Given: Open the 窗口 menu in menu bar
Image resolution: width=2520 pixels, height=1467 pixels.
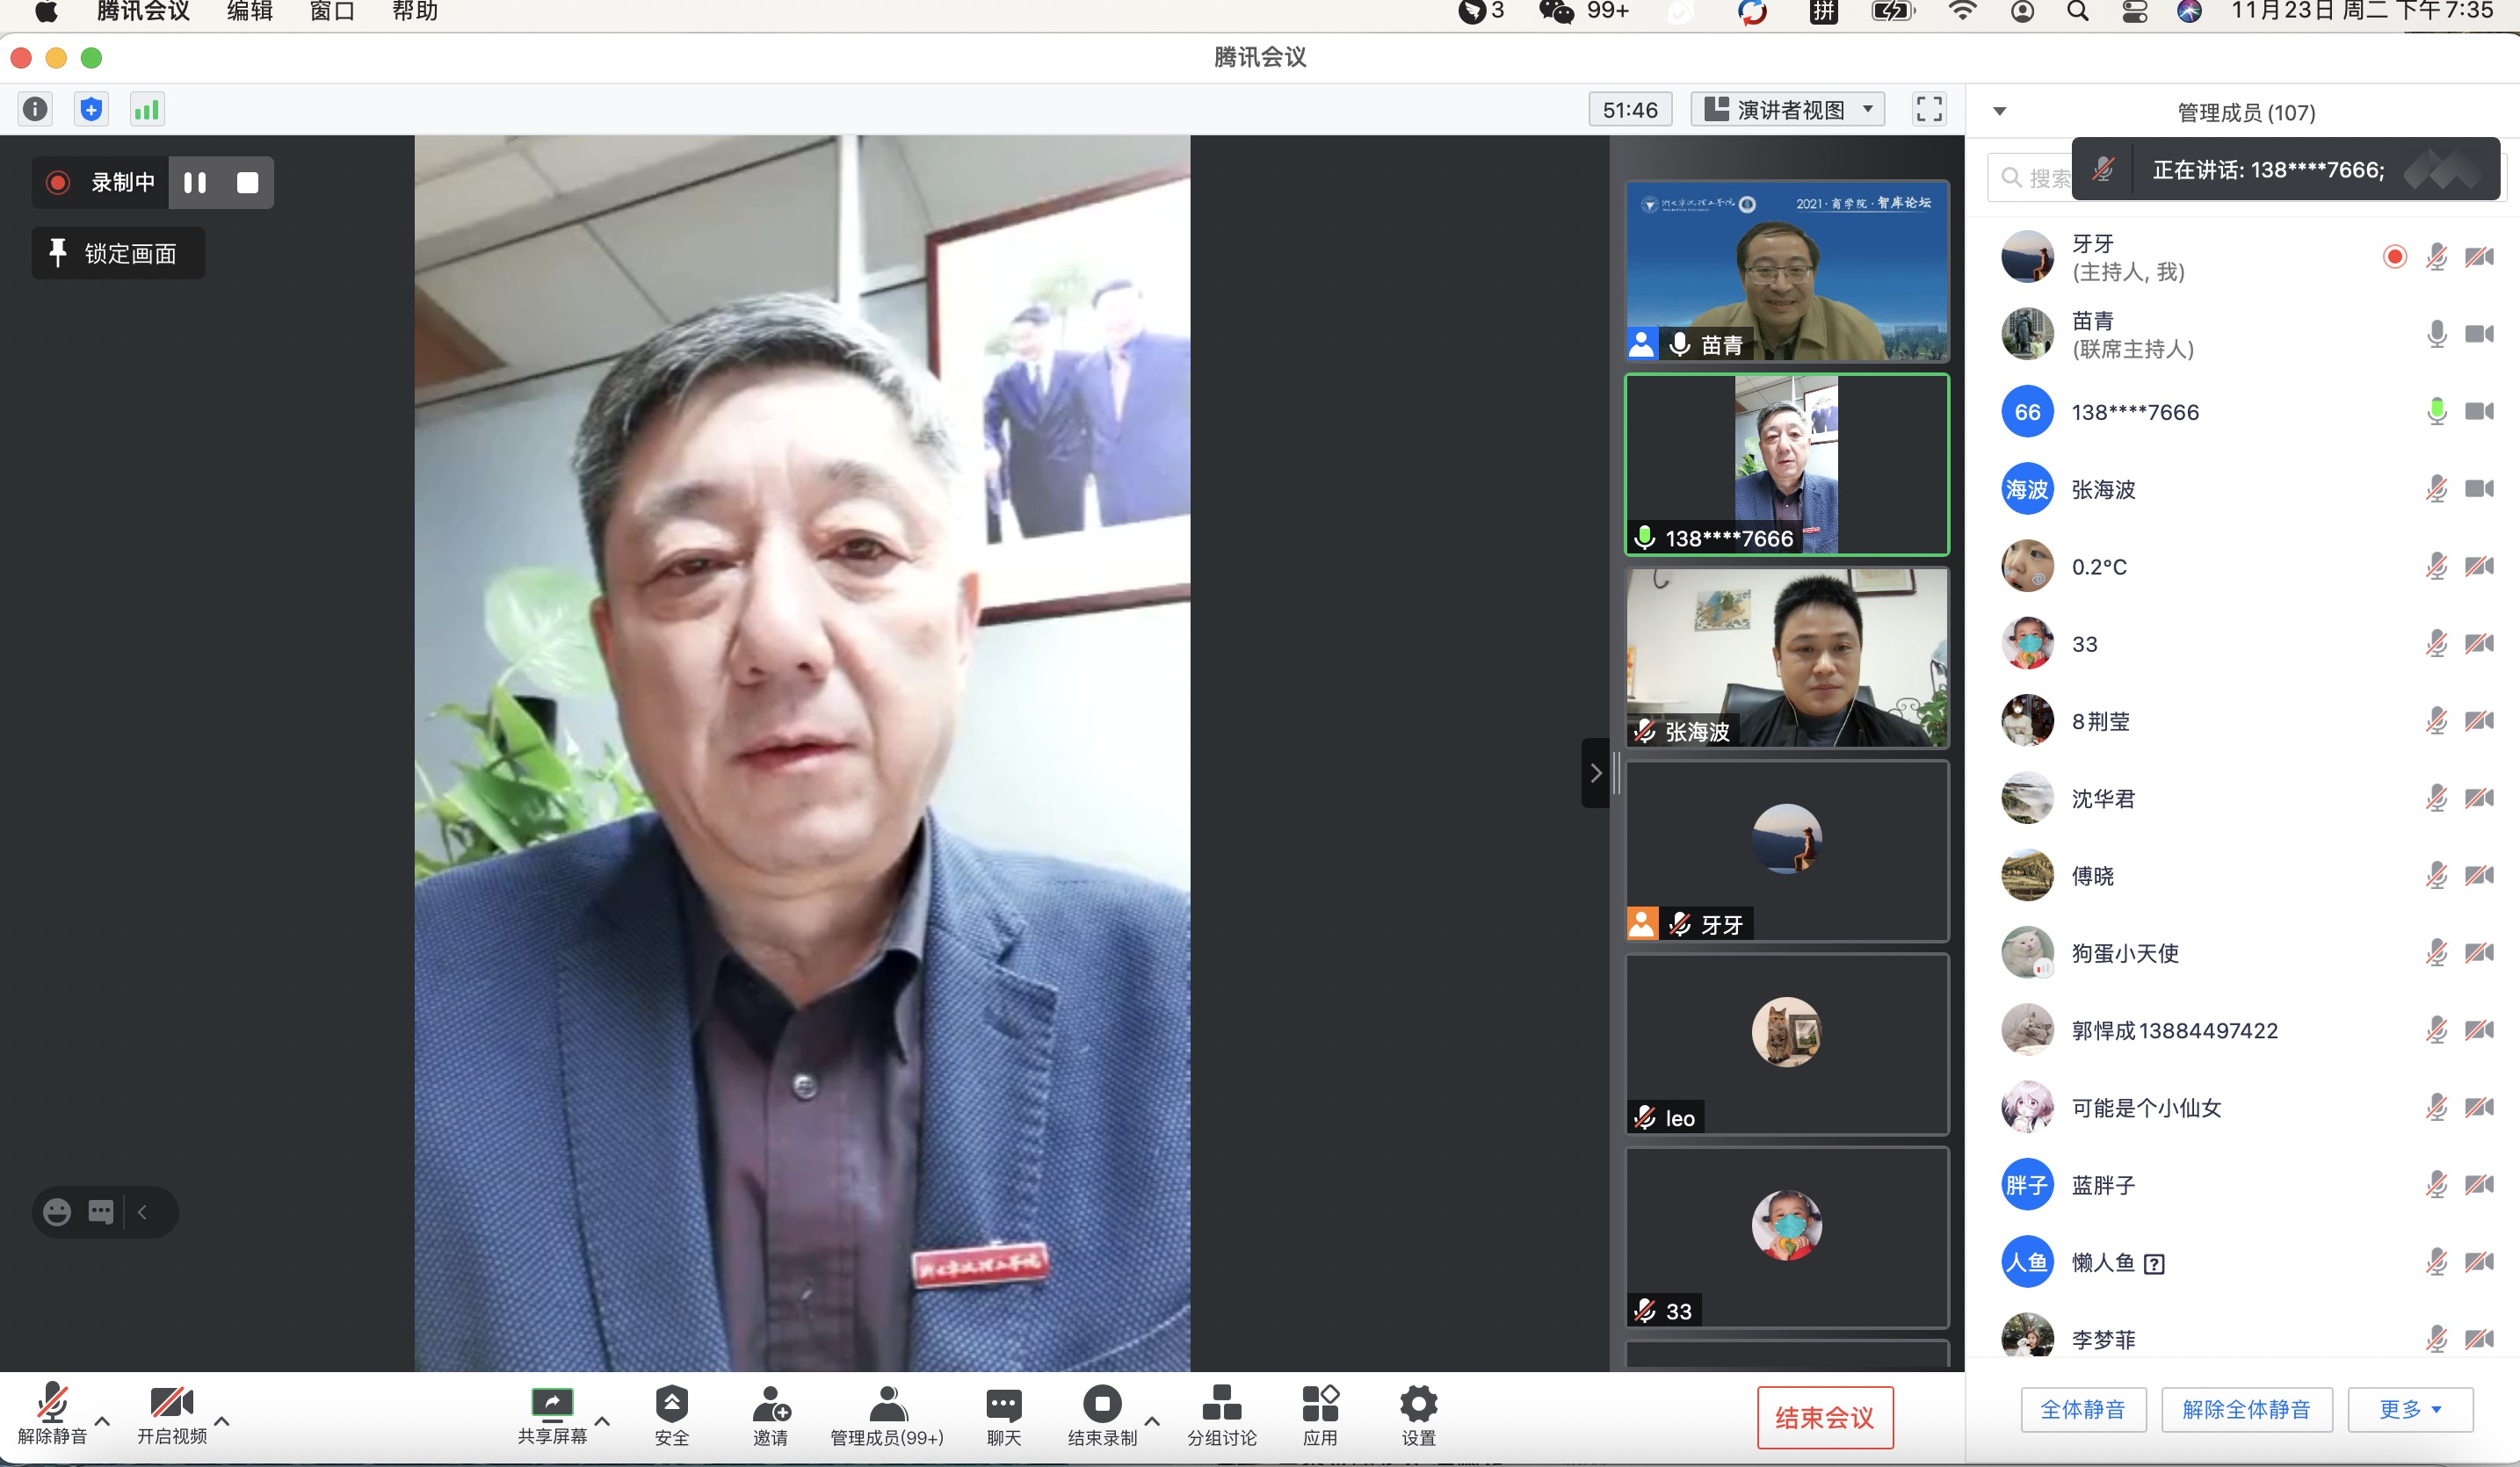Looking at the screenshot, I should pos(332,11).
